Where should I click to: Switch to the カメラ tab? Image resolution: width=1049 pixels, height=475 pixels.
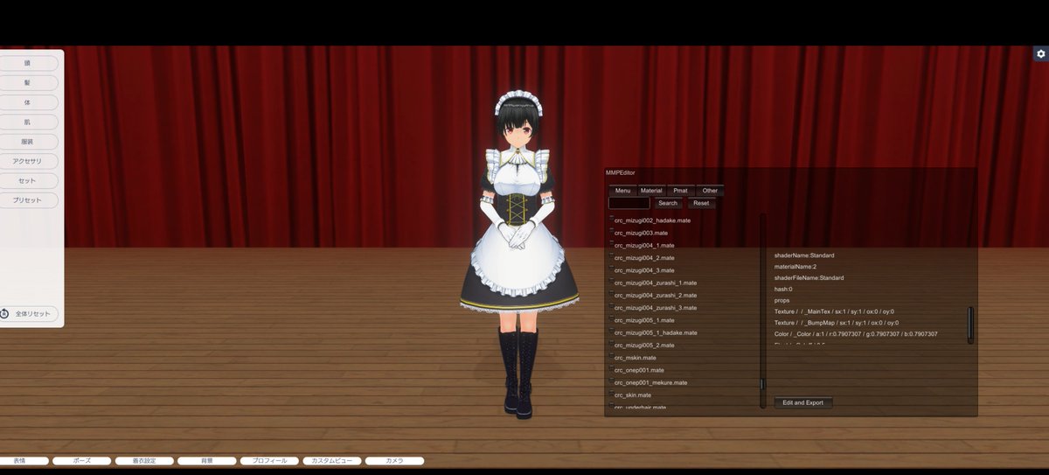(394, 460)
